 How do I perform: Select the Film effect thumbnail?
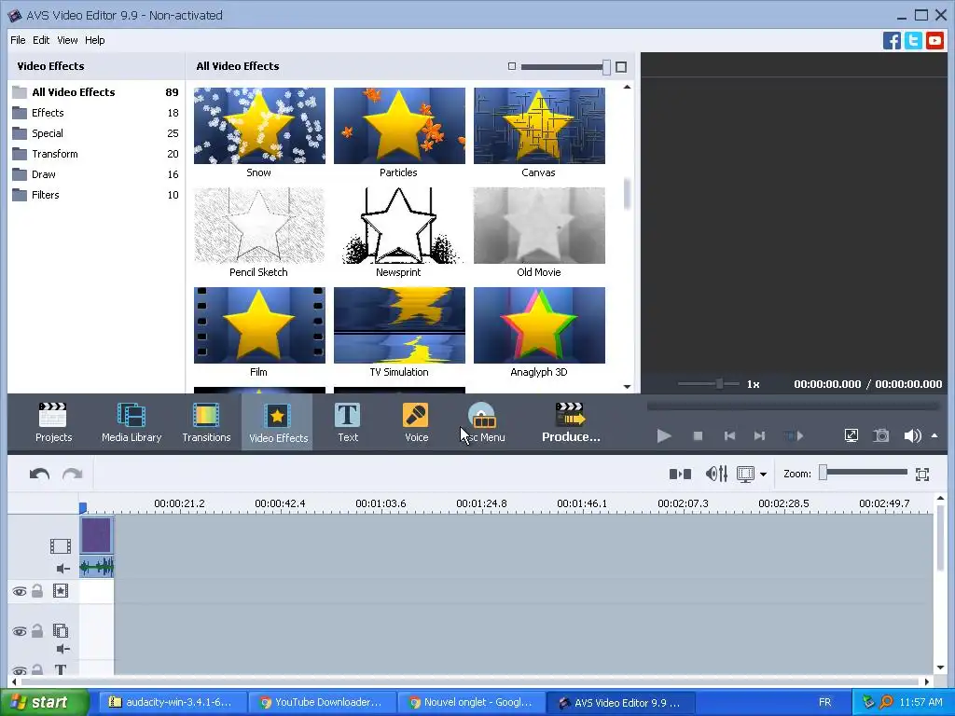click(x=259, y=325)
